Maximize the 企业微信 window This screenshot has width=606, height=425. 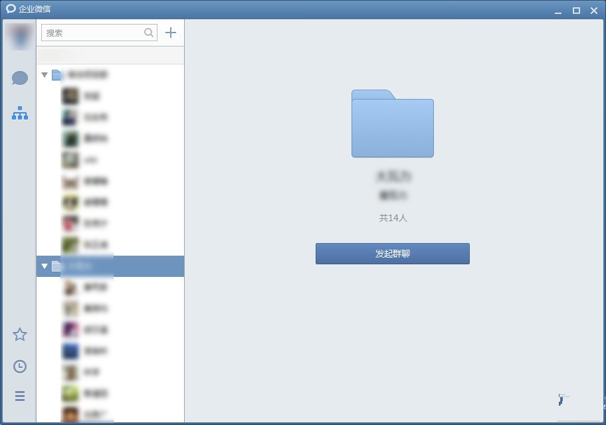(576, 11)
